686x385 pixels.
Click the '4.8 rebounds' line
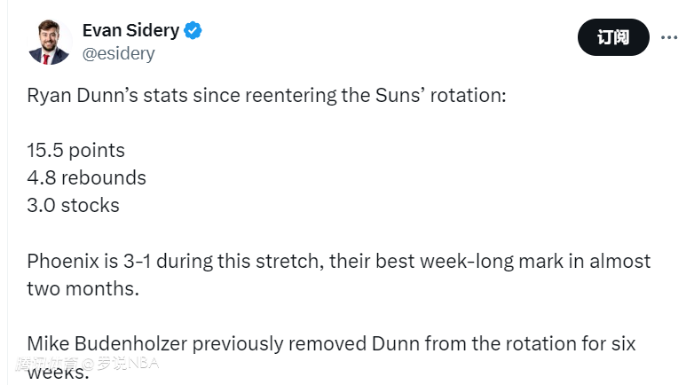pos(87,177)
